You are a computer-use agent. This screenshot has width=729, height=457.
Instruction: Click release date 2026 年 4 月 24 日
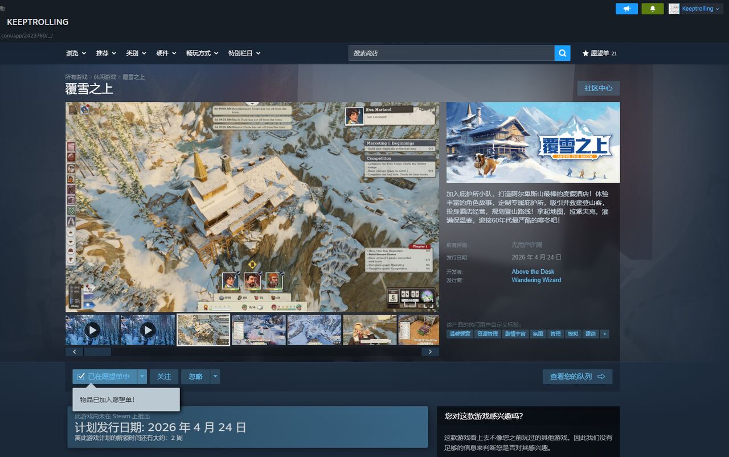coord(536,257)
